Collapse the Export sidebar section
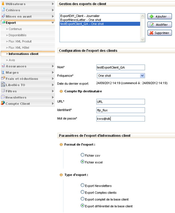Image resolution: width=175 pixels, height=213 pixels. coord(52,23)
